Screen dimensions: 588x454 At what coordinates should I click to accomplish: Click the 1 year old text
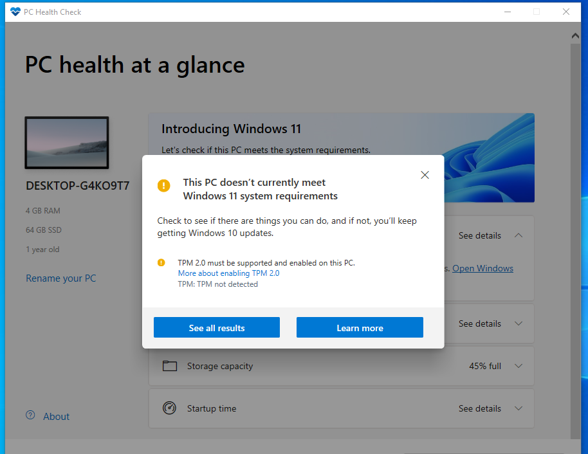pyautogui.click(x=42, y=250)
